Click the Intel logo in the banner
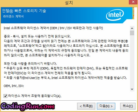The width and height of the screenshot is (138, 112). coord(115,15)
